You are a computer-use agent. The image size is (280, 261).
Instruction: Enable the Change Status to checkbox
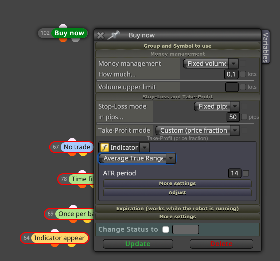pyautogui.click(x=166, y=229)
